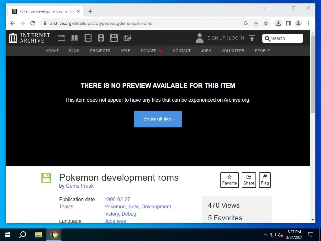
Task: Open the Internet Archive home logo
Action: 29,38
